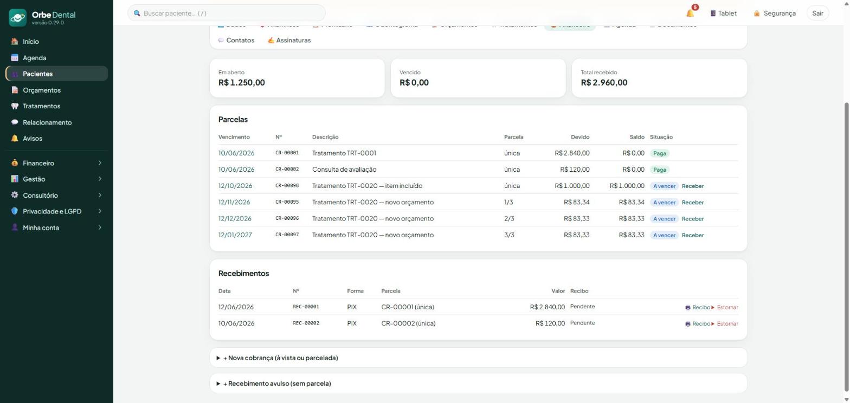Click the Consultório gear icon
Image resolution: width=850 pixels, height=403 pixels.
(x=15, y=195)
